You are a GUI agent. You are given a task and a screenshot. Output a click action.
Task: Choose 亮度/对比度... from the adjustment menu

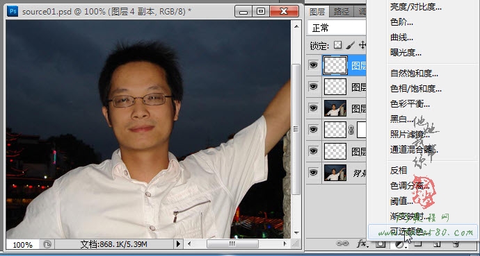[x=416, y=8]
